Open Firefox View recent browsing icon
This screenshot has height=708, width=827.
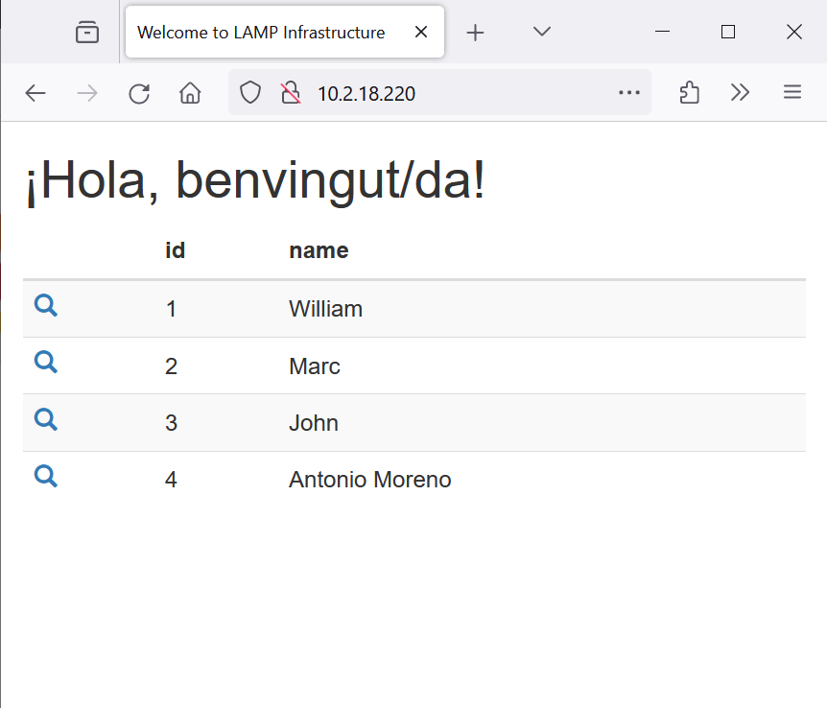coord(87,33)
